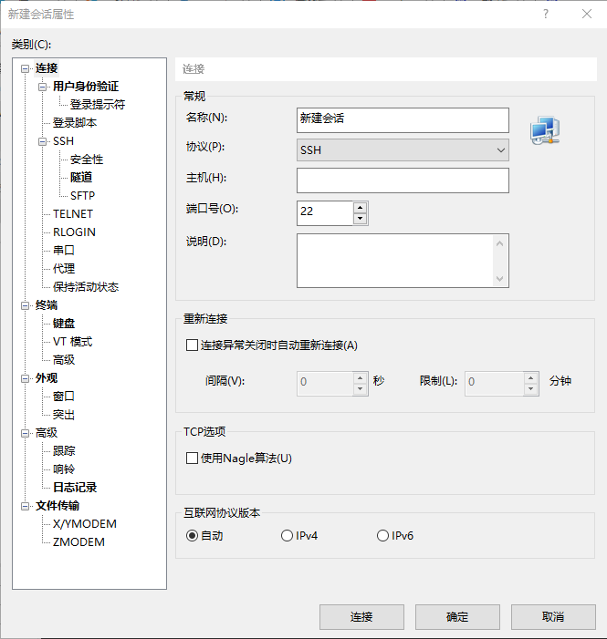Choose the 自动 protocol version option

(x=192, y=536)
